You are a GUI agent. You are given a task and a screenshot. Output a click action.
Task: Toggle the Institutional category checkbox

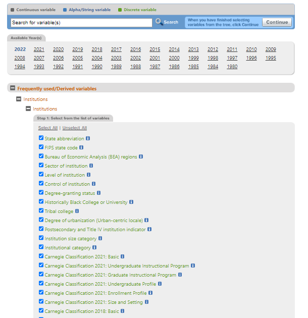click(x=41, y=247)
